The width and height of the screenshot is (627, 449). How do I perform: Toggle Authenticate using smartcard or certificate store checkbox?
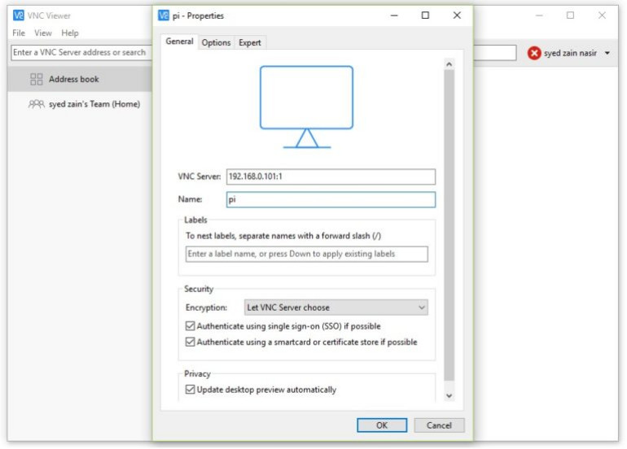point(191,342)
